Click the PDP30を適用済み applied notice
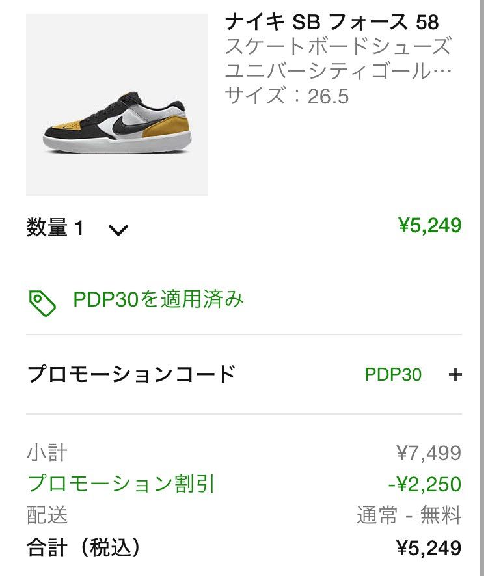Viewport: 488px width, 576px height. (159, 299)
